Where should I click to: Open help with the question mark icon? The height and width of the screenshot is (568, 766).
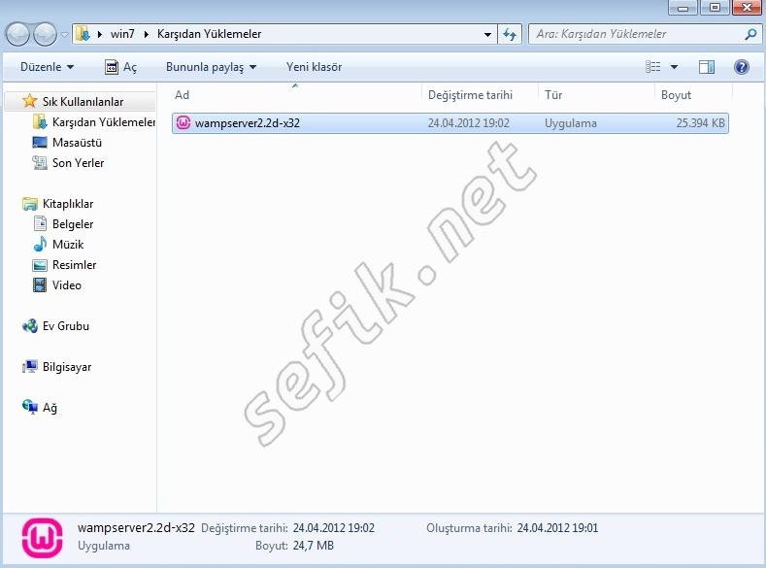pyautogui.click(x=741, y=67)
